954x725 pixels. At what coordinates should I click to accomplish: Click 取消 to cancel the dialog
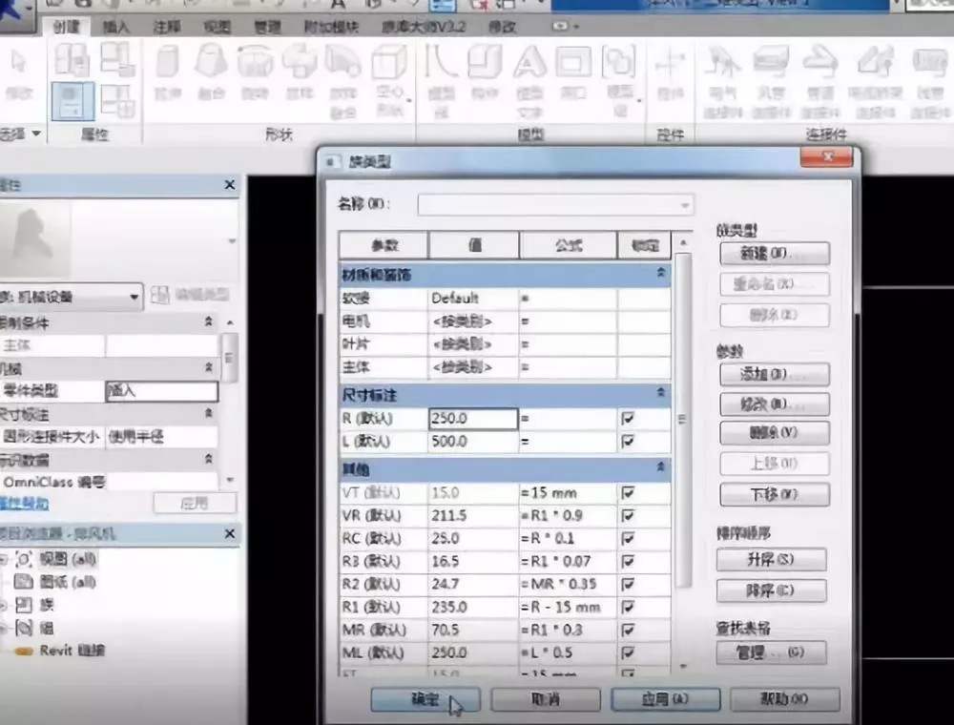coord(545,699)
